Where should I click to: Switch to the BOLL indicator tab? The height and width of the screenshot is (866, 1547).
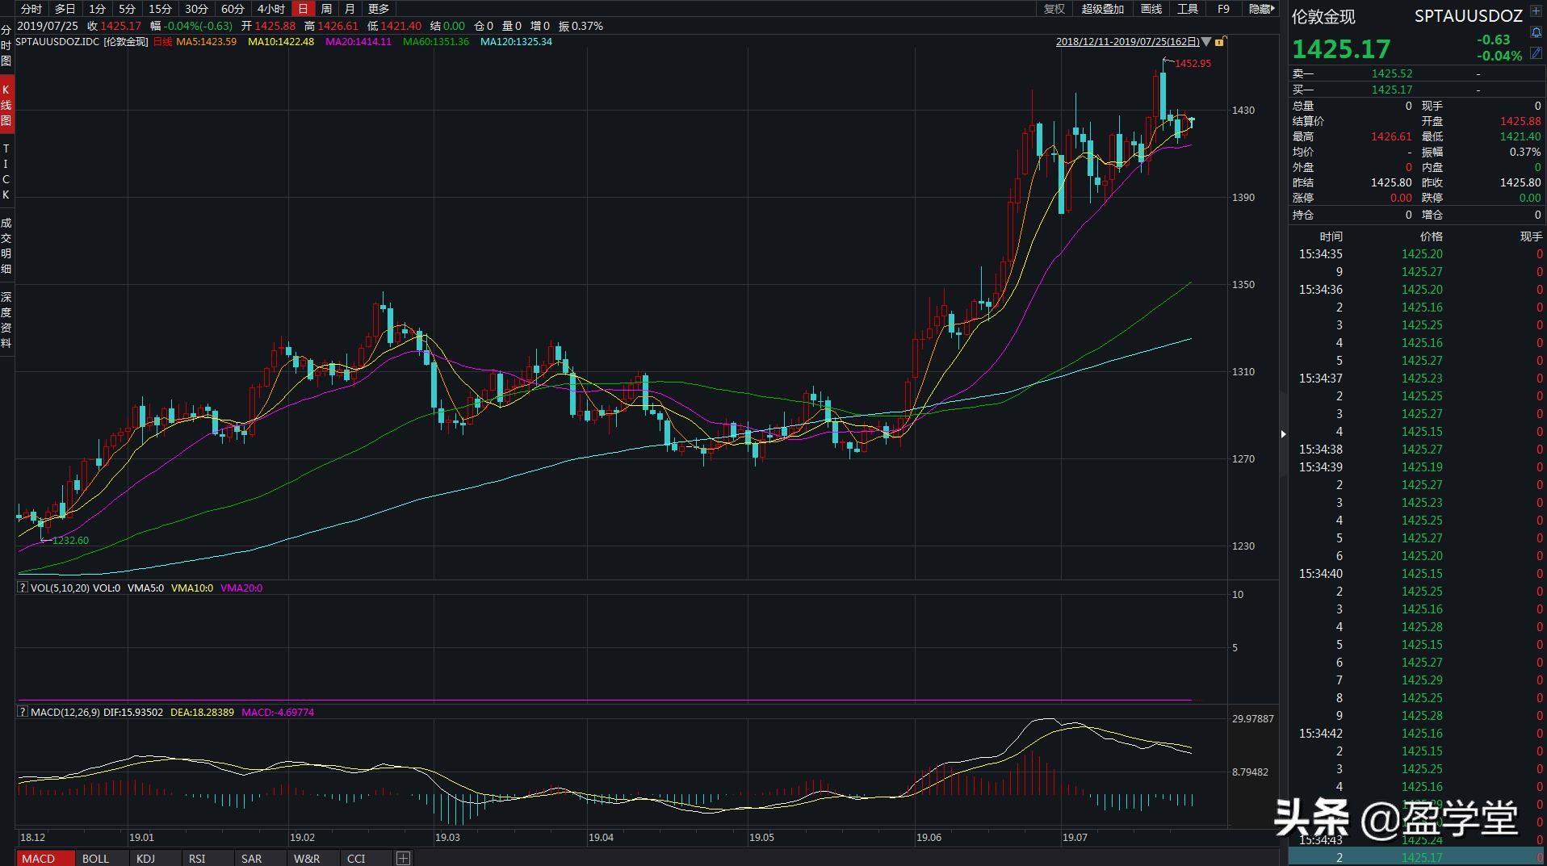coord(96,858)
